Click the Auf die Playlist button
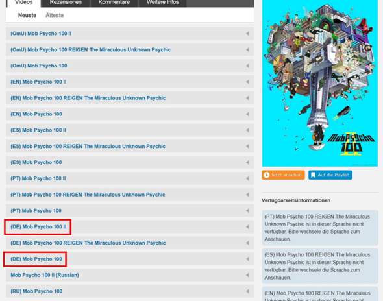 pyautogui.click(x=330, y=175)
